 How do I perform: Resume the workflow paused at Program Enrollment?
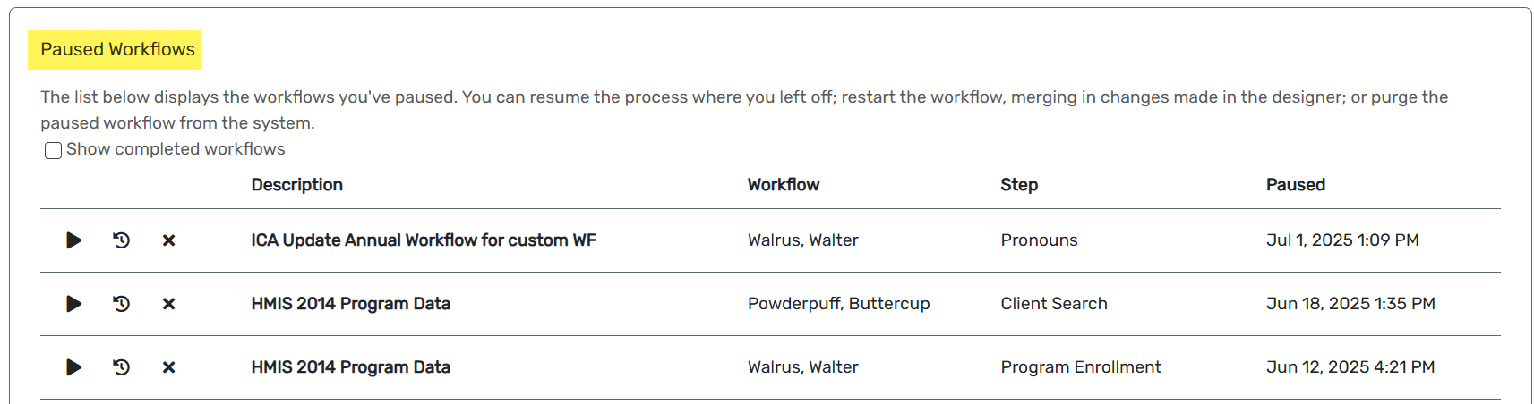pos(74,367)
